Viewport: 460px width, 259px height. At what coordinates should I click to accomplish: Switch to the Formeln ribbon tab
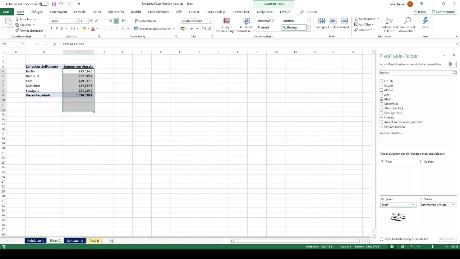click(x=80, y=12)
